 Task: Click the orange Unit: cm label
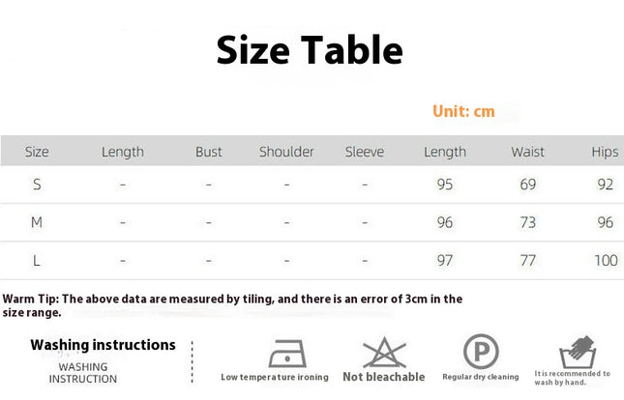click(463, 111)
